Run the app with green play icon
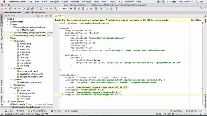Viewport: 207px width, 116px height. (x=71, y=9)
